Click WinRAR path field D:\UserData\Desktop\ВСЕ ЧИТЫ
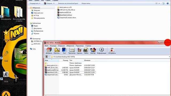This screenshot has width=171, height=96. pos(110,57)
